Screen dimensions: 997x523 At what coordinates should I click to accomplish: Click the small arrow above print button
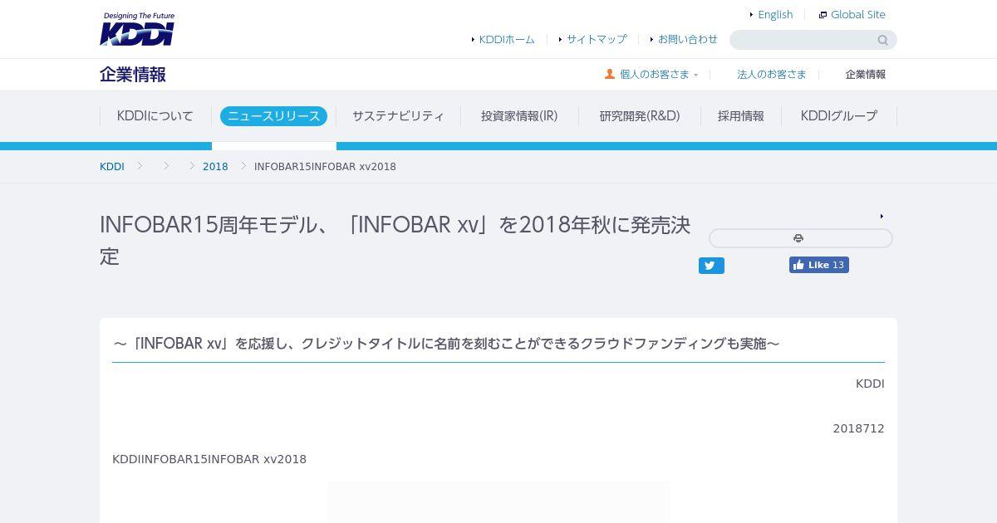pyautogui.click(x=882, y=217)
